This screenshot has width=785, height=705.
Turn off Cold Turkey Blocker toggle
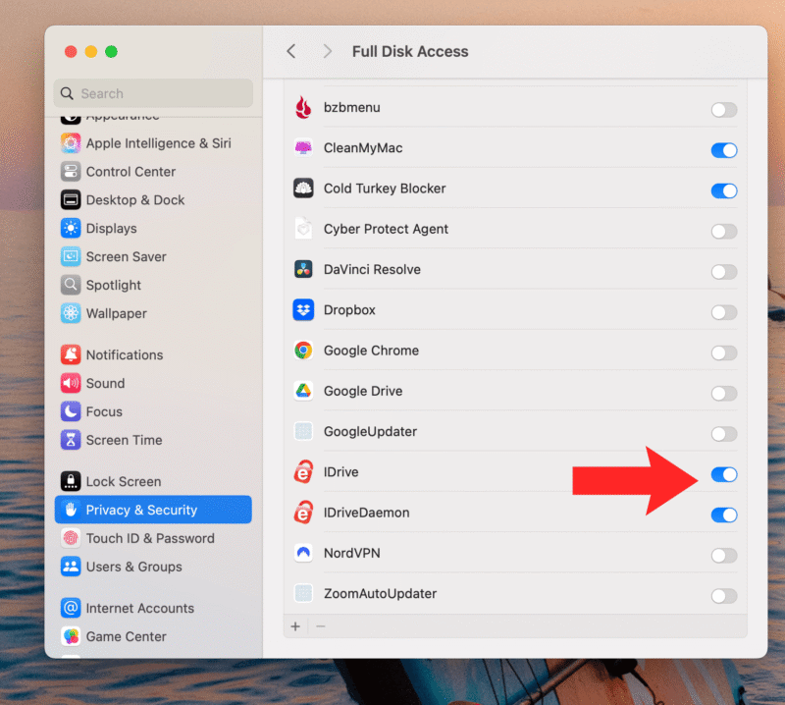(x=724, y=190)
